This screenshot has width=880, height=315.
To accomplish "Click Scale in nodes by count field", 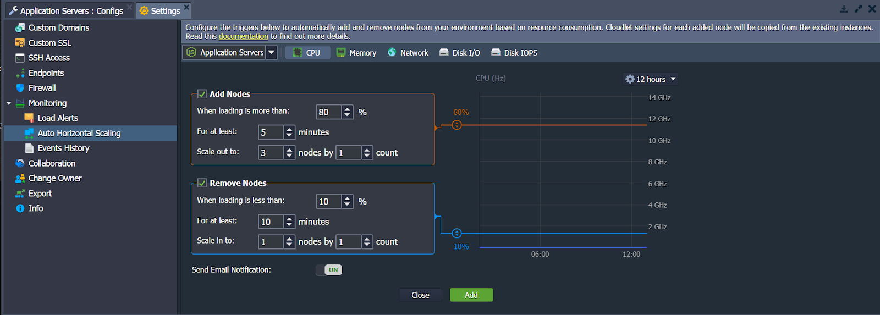I will click(x=349, y=242).
